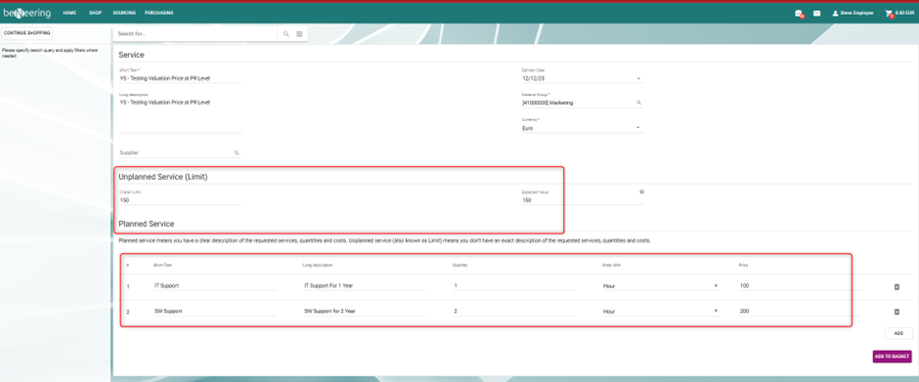Click the Material Group search icon
Screen dimensions: 919x382
click(638, 103)
